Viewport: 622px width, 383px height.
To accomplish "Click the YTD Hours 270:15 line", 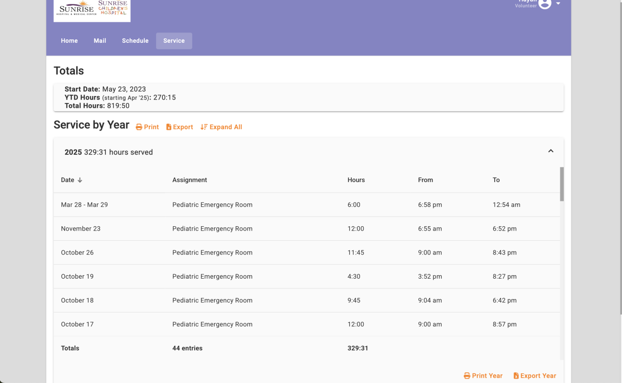I will pos(121,98).
